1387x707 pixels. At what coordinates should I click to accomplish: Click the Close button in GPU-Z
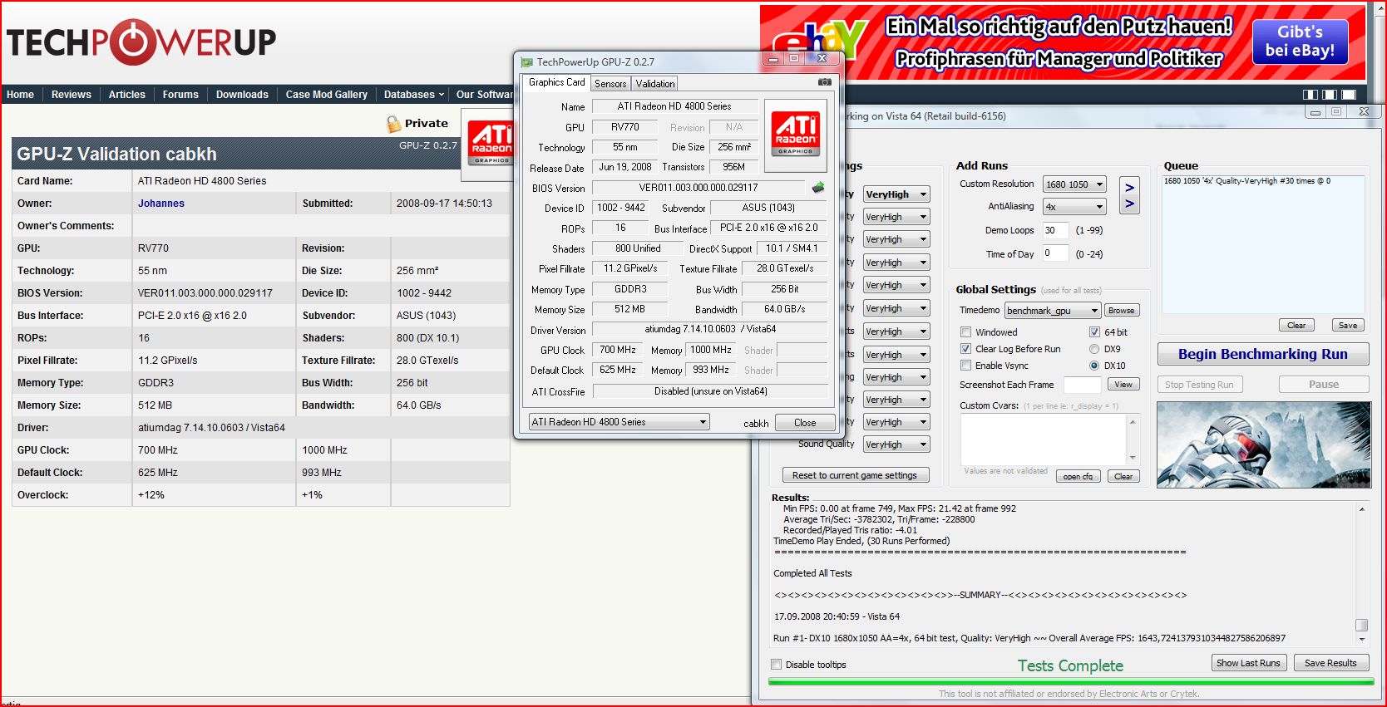tap(805, 423)
